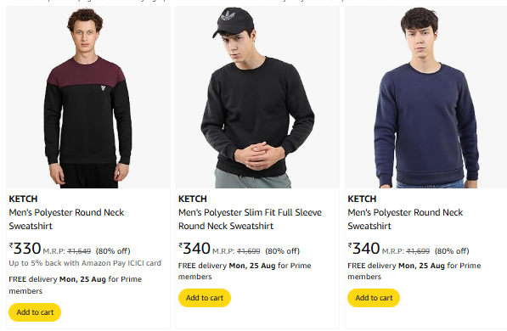507x331 pixels.
Task: Select the ₹340 price on the middle product
Action: [x=194, y=249]
